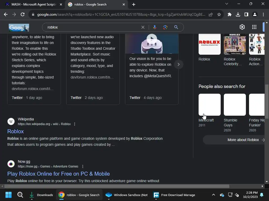The height and width of the screenshot is (201, 269).
Task: Click the Wikipedia site favicon
Action: coord(11,121)
